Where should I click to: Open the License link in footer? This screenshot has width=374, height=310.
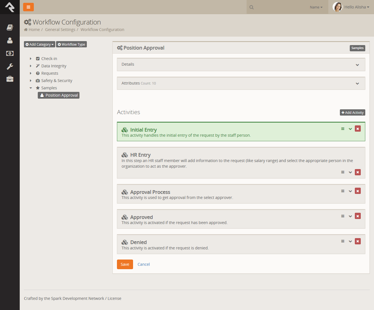(114, 298)
